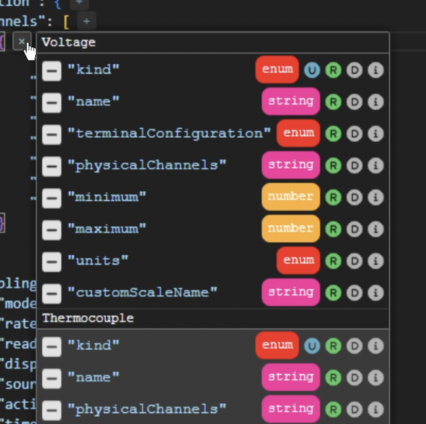
Task: Click the R badge on Voltage name row
Action: [333, 102]
